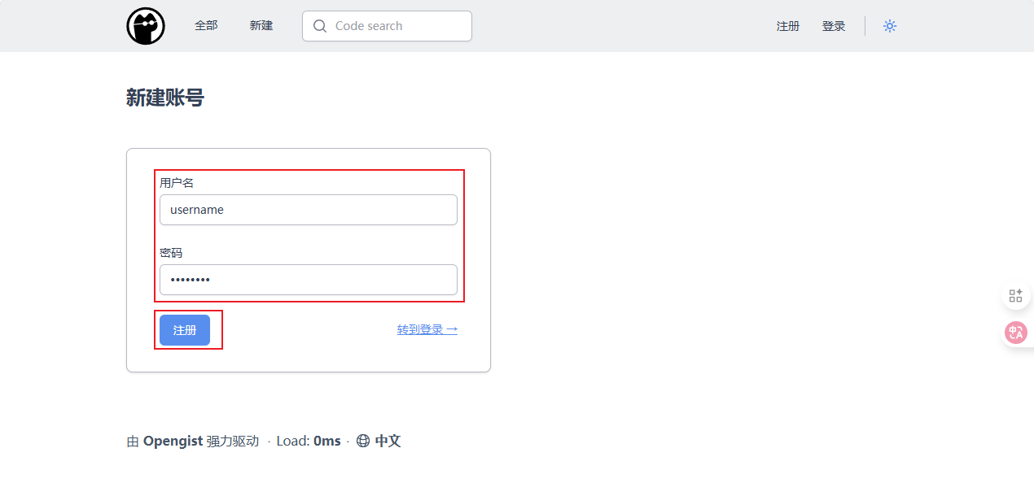Click the globe language icon
This screenshot has width=1034, height=496.
click(x=363, y=441)
